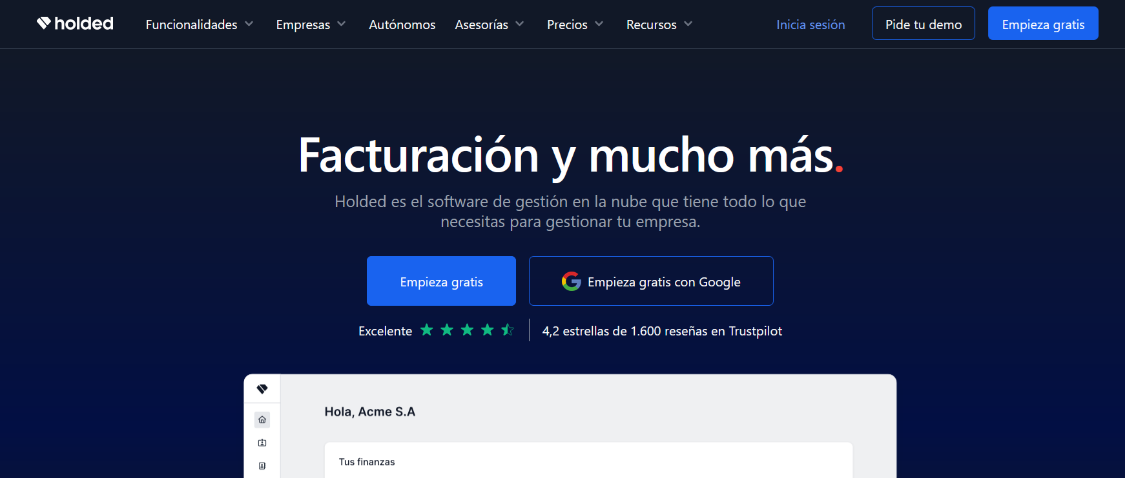This screenshot has width=1125, height=478.
Task: Open the 4,2 estrellas Trustpilot reviews text
Action: coord(662,331)
